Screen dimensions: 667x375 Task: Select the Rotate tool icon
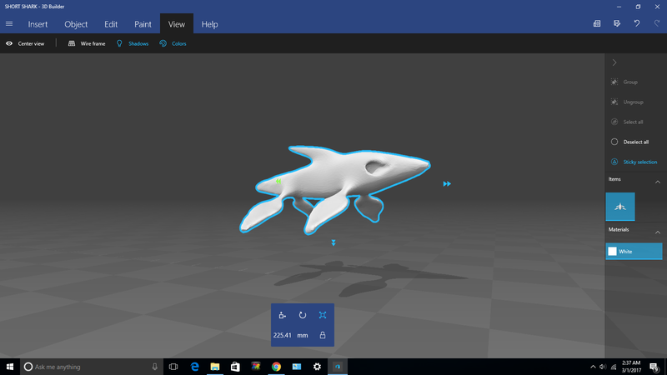click(303, 315)
